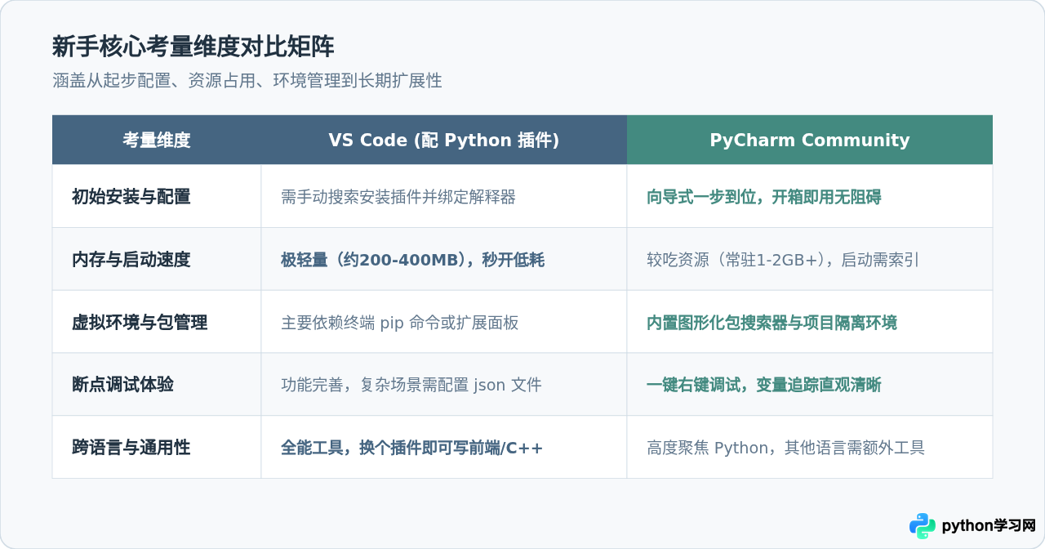1045x549 pixels.
Task: Click the subtitle beginning '涵盖从起步配置'
Action: (x=247, y=81)
